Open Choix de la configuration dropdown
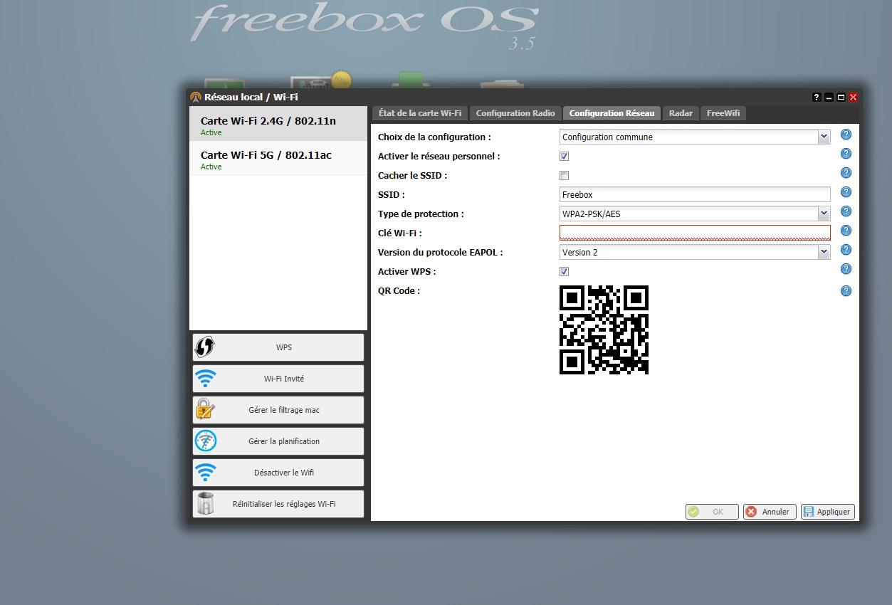Viewport: 892px width, 605px height. click(824, 137)
